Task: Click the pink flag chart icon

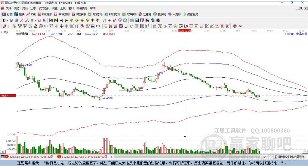Action: click(45, 20)
